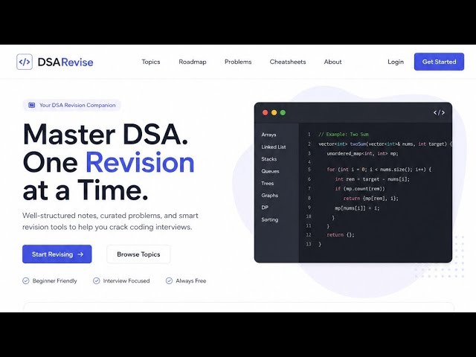This screenshot has height=357, width=476.
Task: Select Linked List in the editor sidebar
Action: [x=274, y=147]
